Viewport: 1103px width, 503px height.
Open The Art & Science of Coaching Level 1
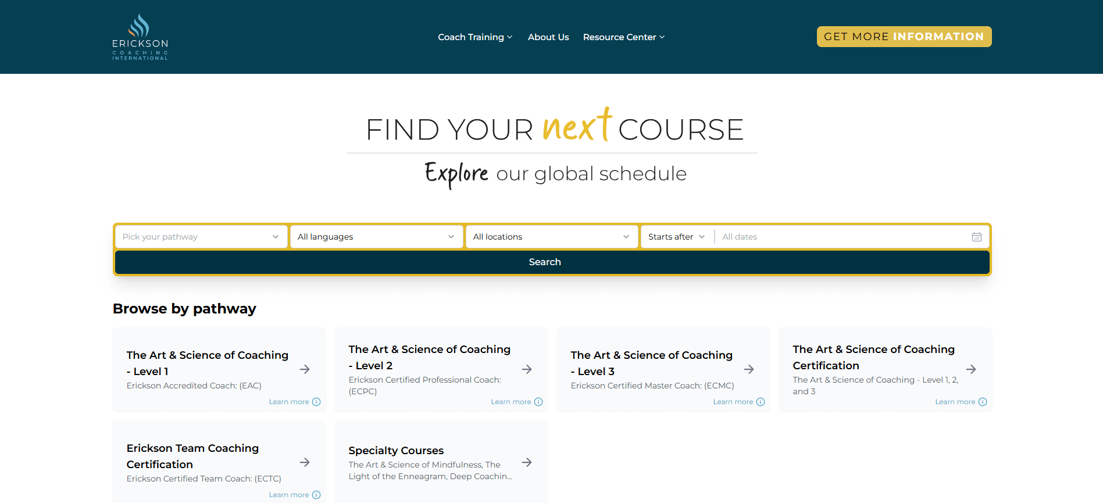(208, 363)
